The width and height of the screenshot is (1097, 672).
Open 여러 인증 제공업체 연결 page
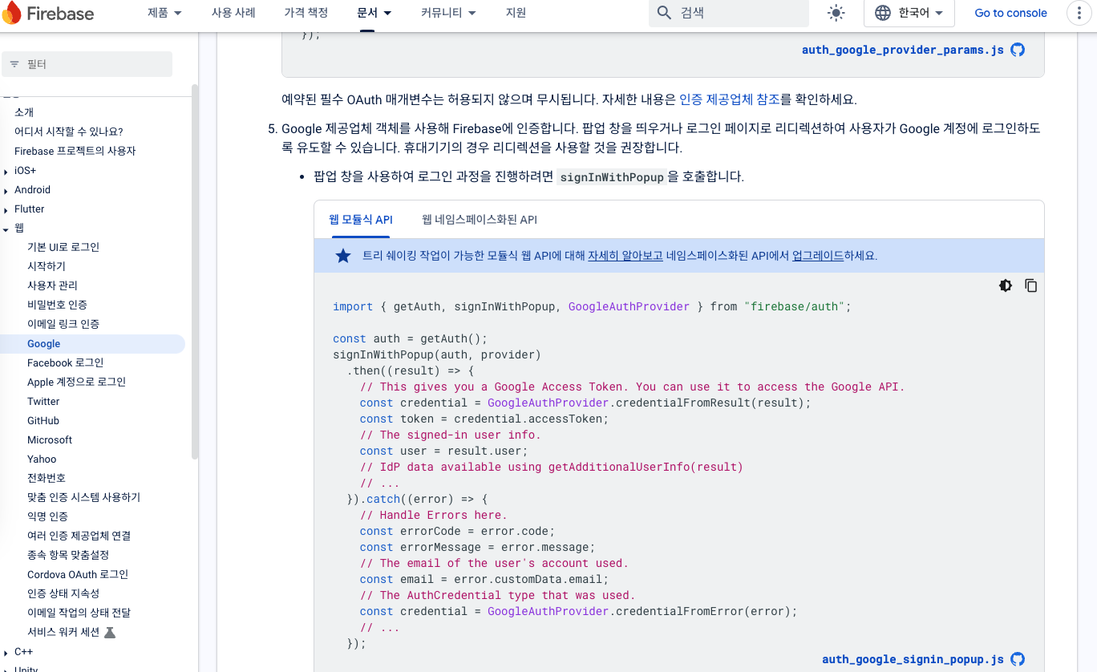pos(79,536)
